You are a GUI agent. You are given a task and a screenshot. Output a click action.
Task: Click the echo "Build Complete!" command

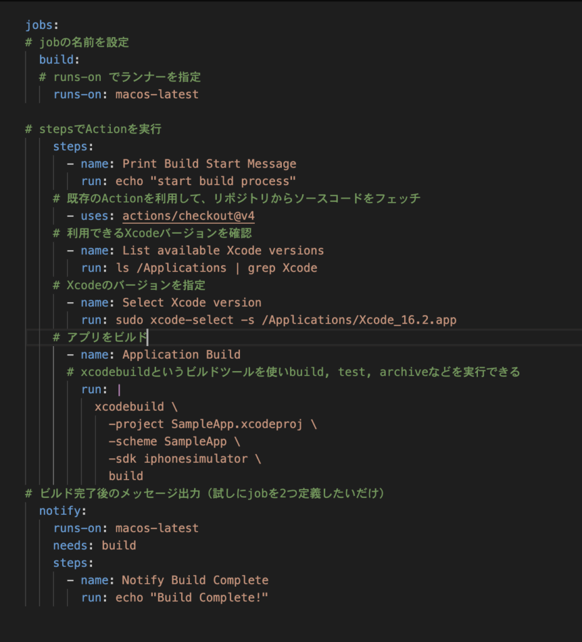click(192, 597)
